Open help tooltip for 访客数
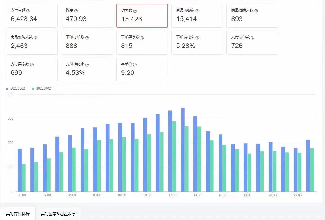Viewport: 325px width, 220px height. [135, 11]
